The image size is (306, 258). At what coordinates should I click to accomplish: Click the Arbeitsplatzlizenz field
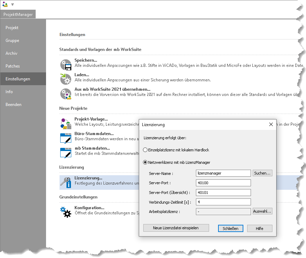coord(223,212)
